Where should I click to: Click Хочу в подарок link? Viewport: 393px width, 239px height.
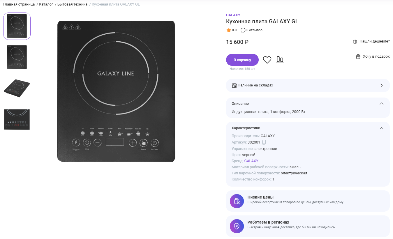pyautogui.click(x=376, y=56)
